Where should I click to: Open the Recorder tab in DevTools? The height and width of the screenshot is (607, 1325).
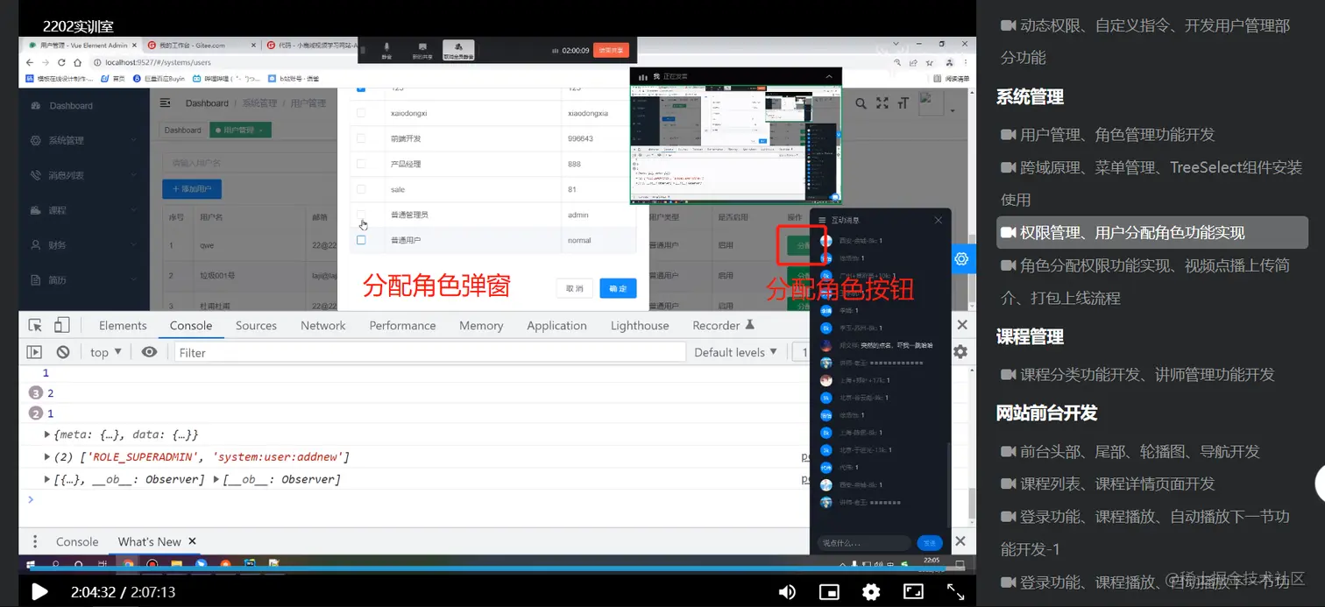point(724,325)
